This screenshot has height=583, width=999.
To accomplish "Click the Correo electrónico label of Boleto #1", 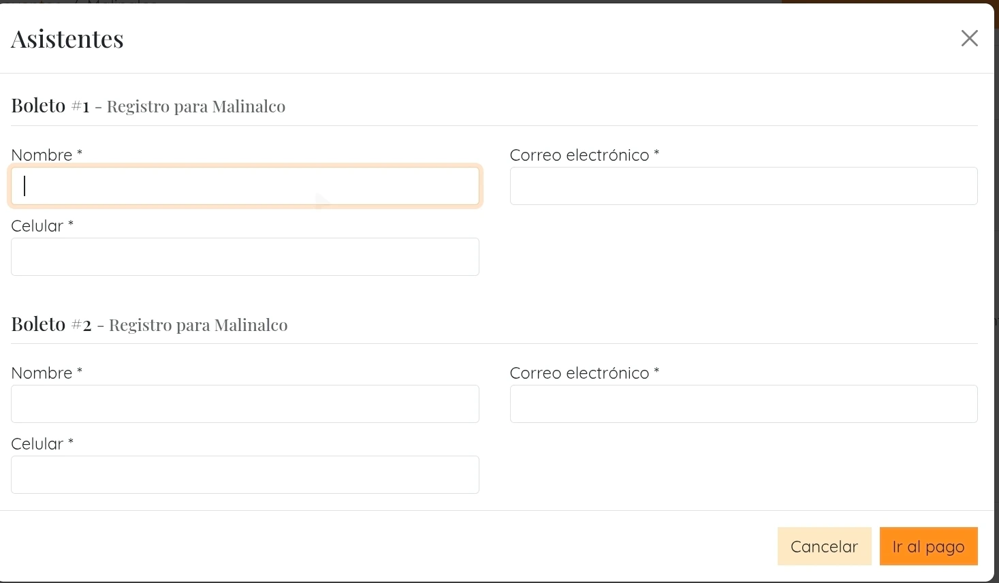I will (x=579, y=155).
